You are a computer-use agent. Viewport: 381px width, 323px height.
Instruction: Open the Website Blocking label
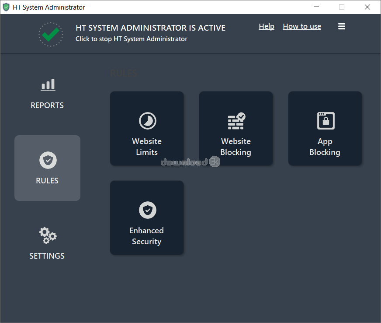pos(236,147)
